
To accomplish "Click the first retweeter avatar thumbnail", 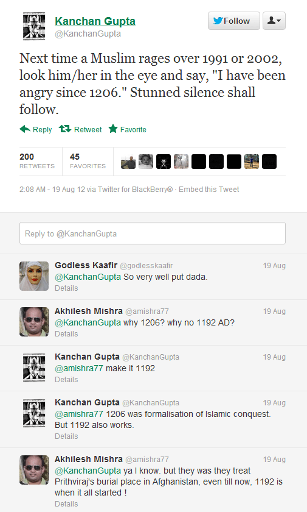I will [x=128, y=162].
